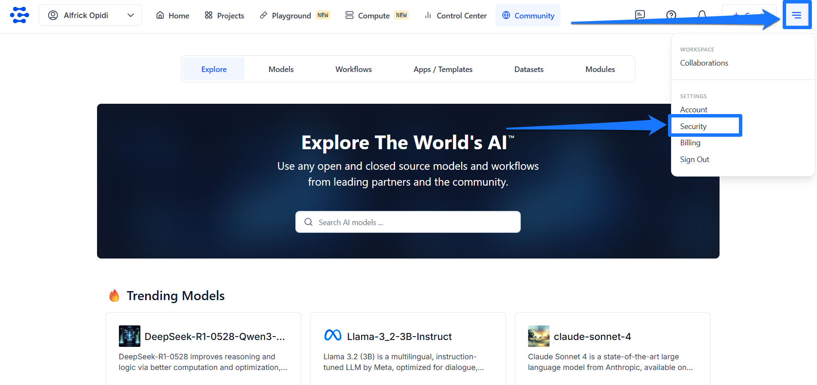This screenshot has width=817, height=385.
Task: Click the user avatar icon beside Alfrick Opidi
Action: click(x=53, y=15)
